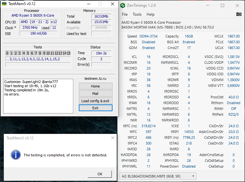Click the Time field showing 19m 2s
Viewport: 245px width, 182px height.
click(101, 53)
